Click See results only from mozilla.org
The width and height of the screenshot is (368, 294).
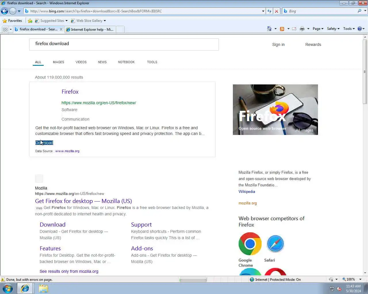69,271
